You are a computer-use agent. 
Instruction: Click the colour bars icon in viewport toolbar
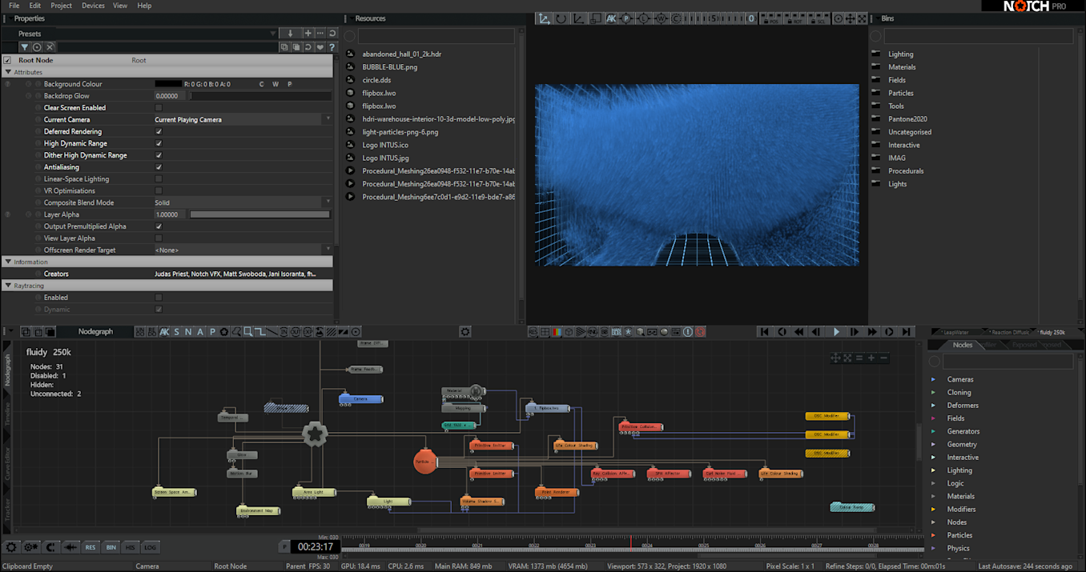556,332
